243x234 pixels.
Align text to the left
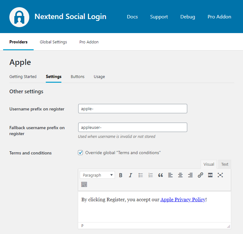(170, 175)
